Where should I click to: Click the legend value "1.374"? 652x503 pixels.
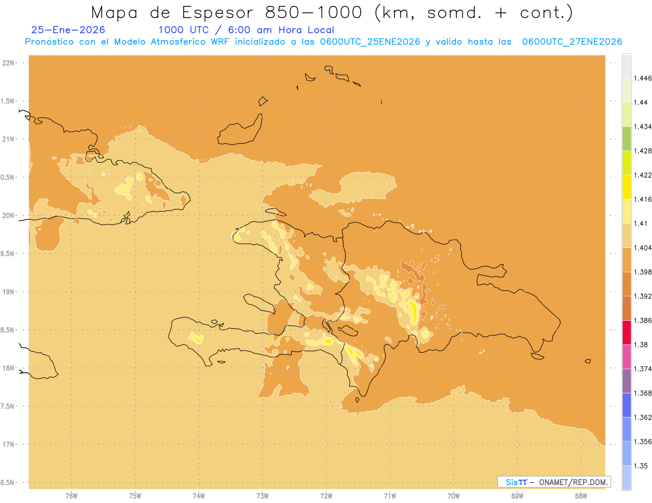tap(643, 368)
